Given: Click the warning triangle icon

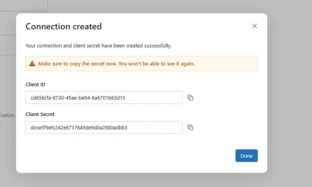Looking at the screenshot, I should (x=33, y=64).
